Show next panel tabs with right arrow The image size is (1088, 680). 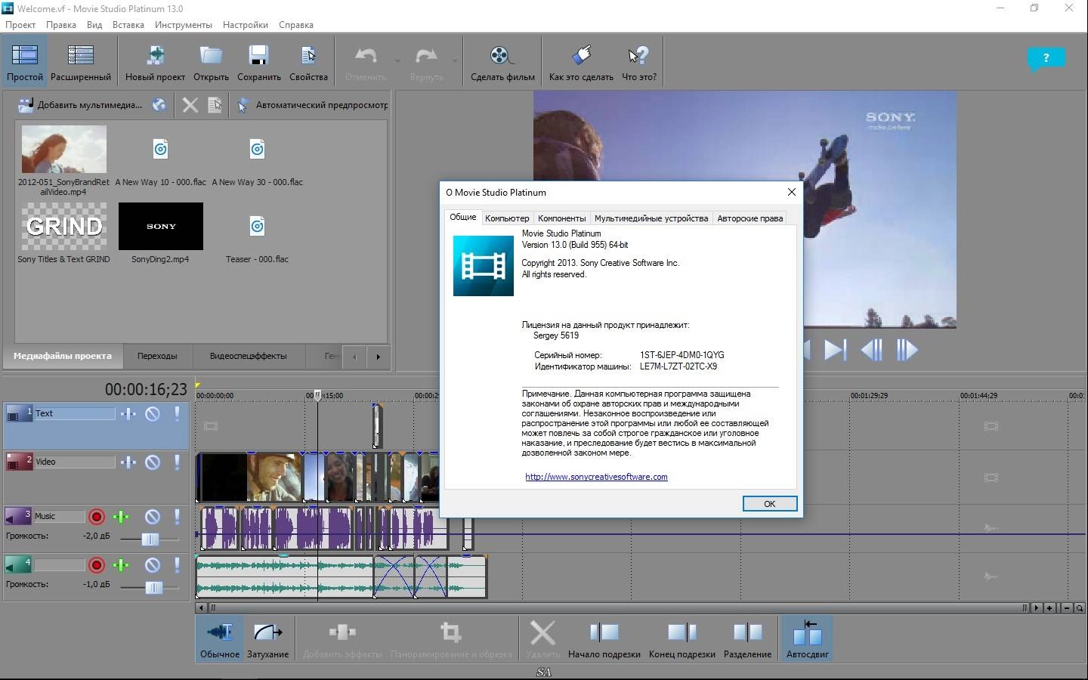(x=378, y=357)
